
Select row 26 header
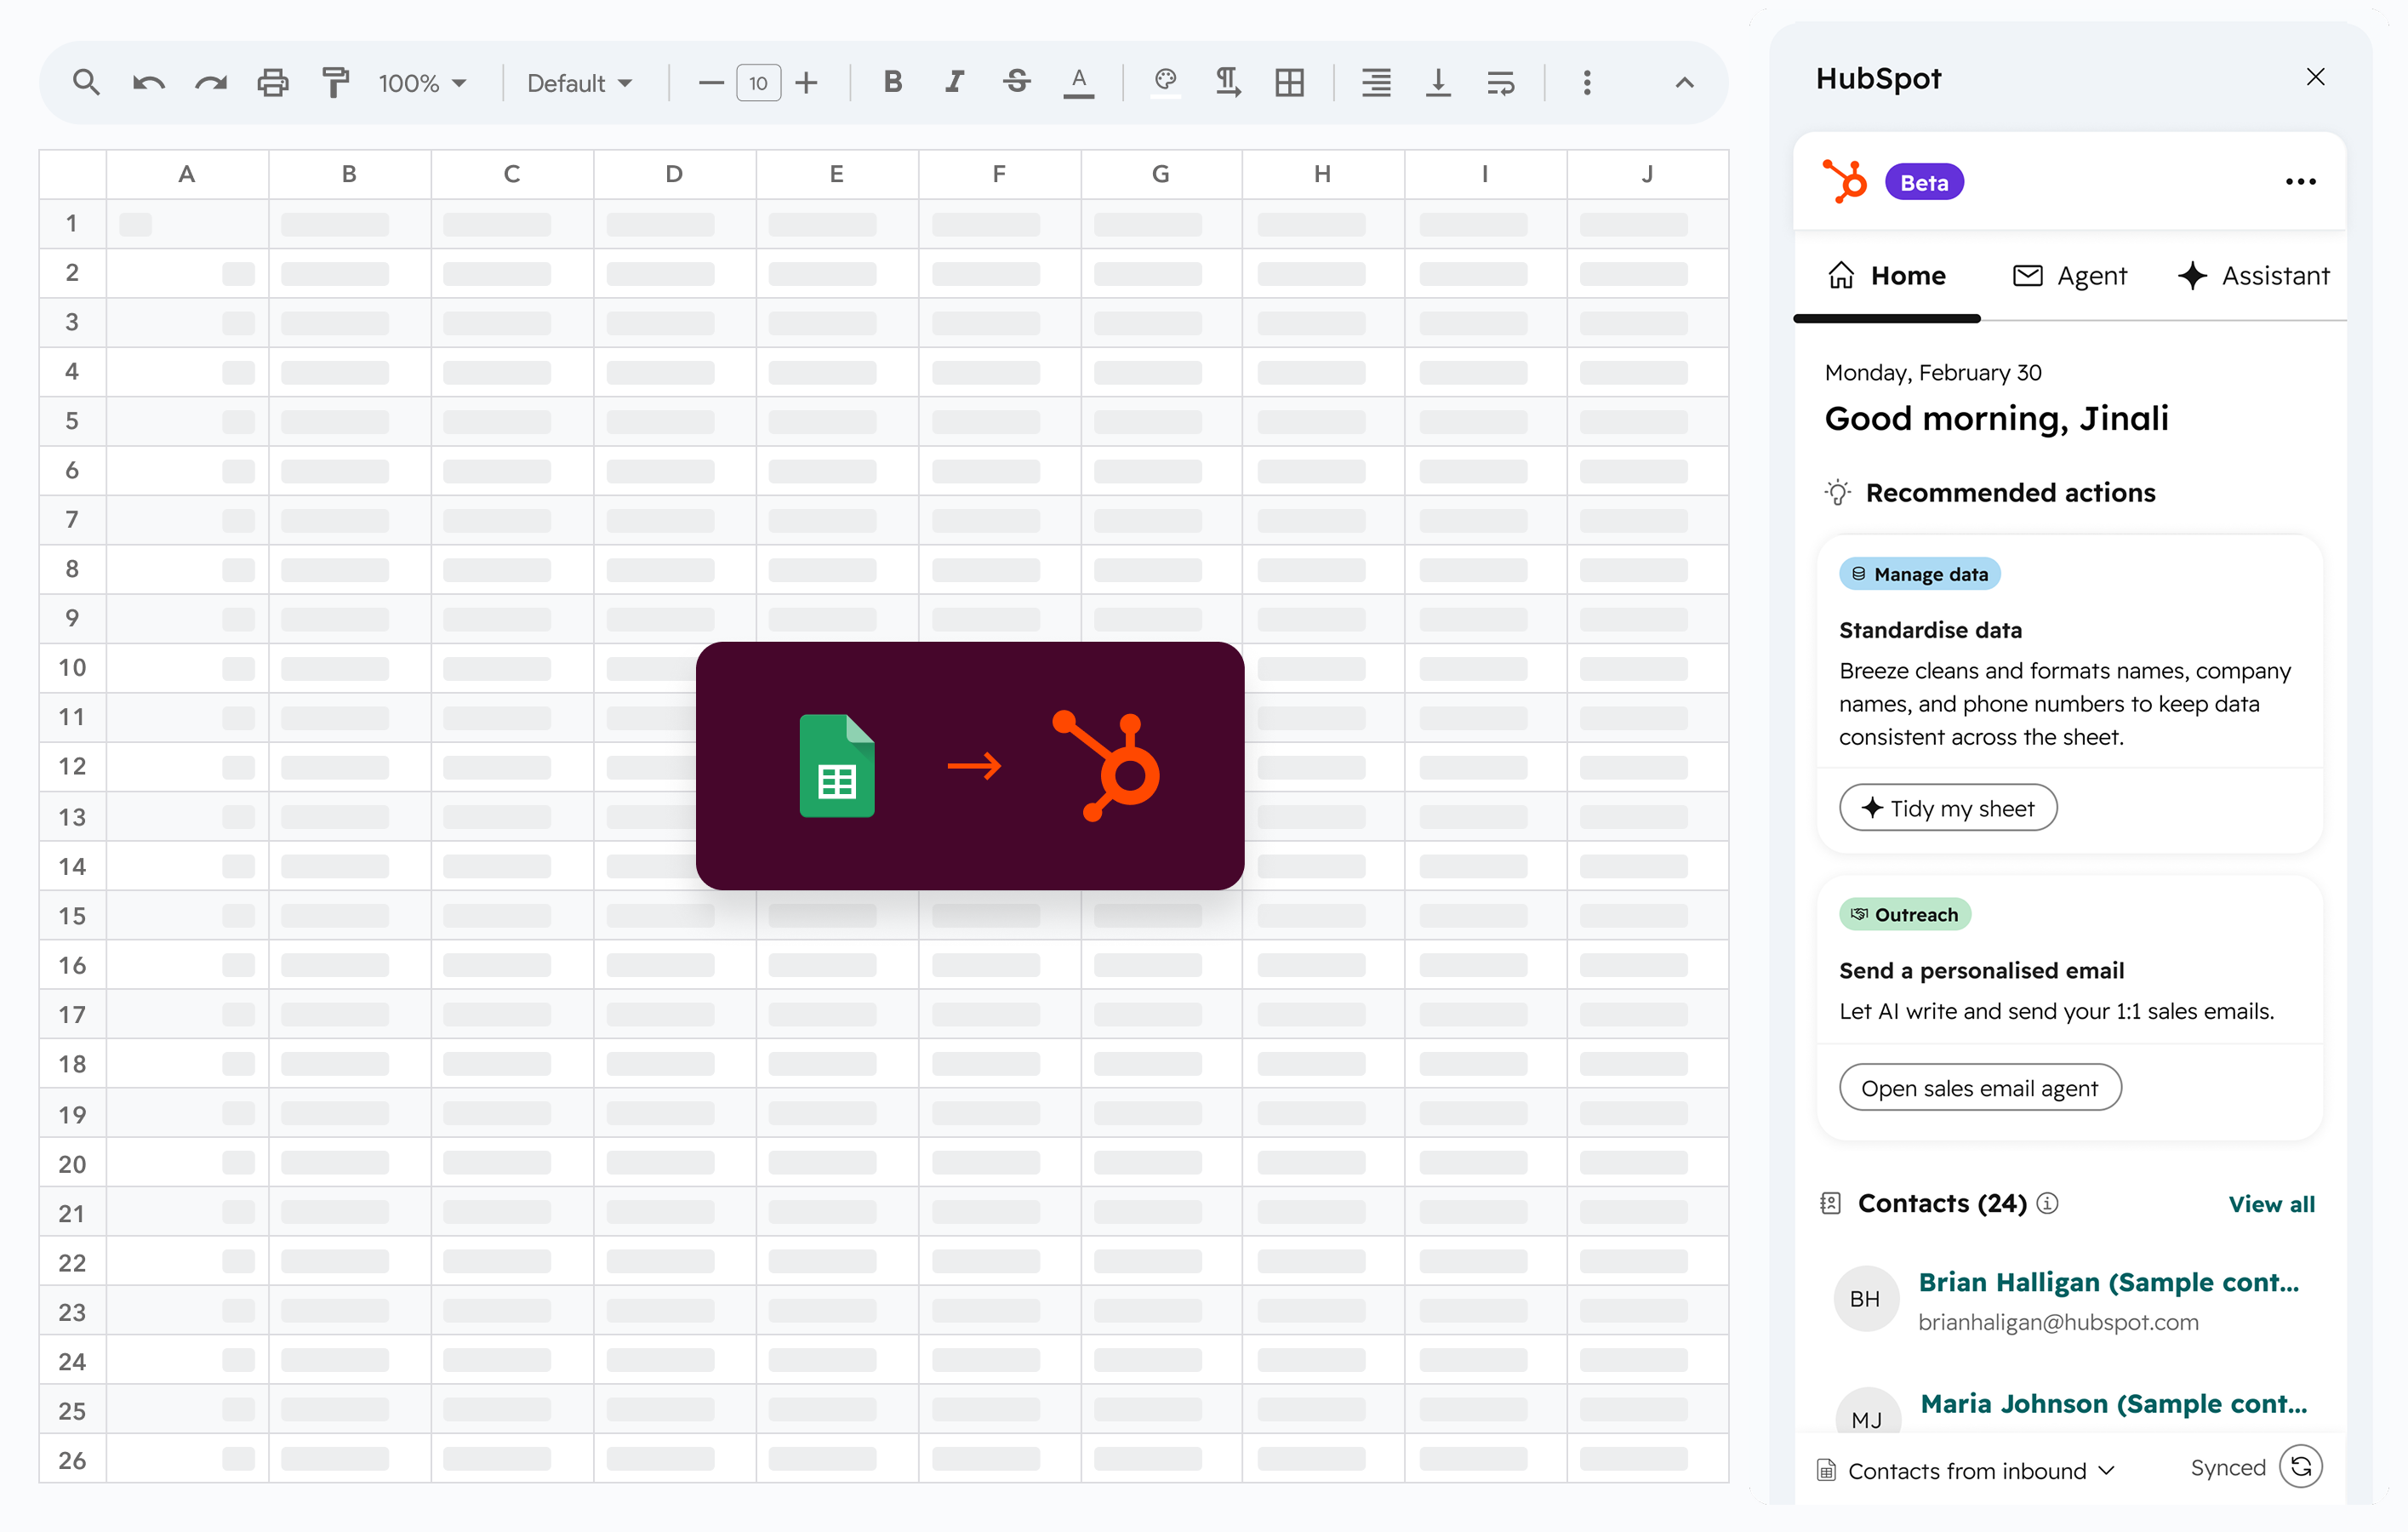coord(72,1459)
